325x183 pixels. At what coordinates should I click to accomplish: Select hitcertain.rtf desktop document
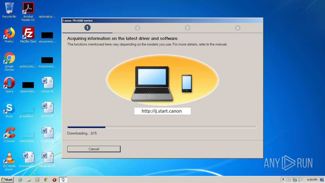(x=47, y=160)
